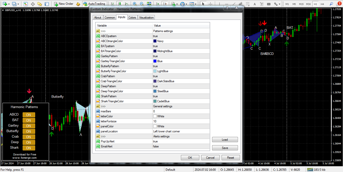Click the New Order toolbar button
This screenshot has height=172, width=343.
(63, 4)
